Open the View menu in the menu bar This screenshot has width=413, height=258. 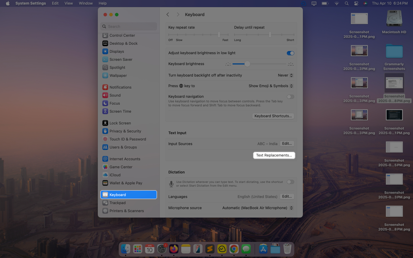(69, 3)
